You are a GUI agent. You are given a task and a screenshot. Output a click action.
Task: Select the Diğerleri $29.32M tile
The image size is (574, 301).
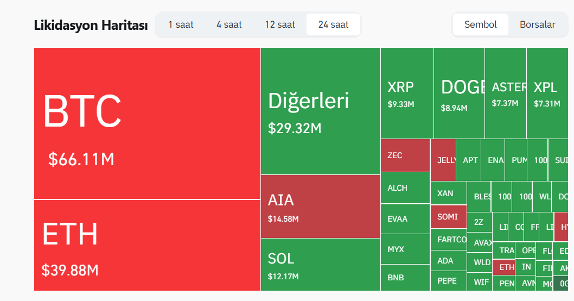(x=320, y=111)
